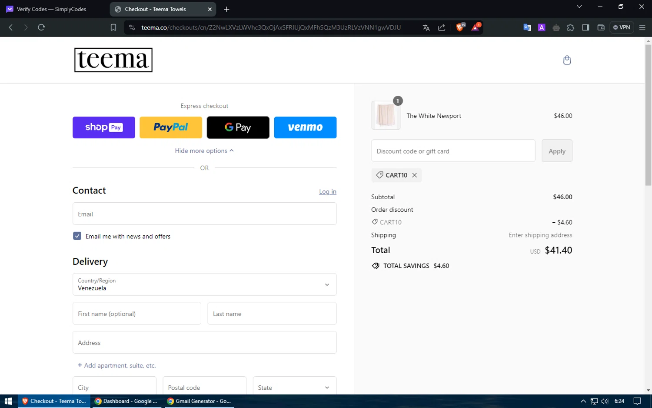Open the tab search dropdown arrow
Viewport: 652px width, 408px height.
click(x=579, y=7)
